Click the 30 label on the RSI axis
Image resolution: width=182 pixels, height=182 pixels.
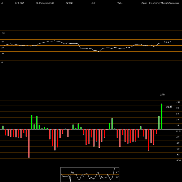pos(3,54)
